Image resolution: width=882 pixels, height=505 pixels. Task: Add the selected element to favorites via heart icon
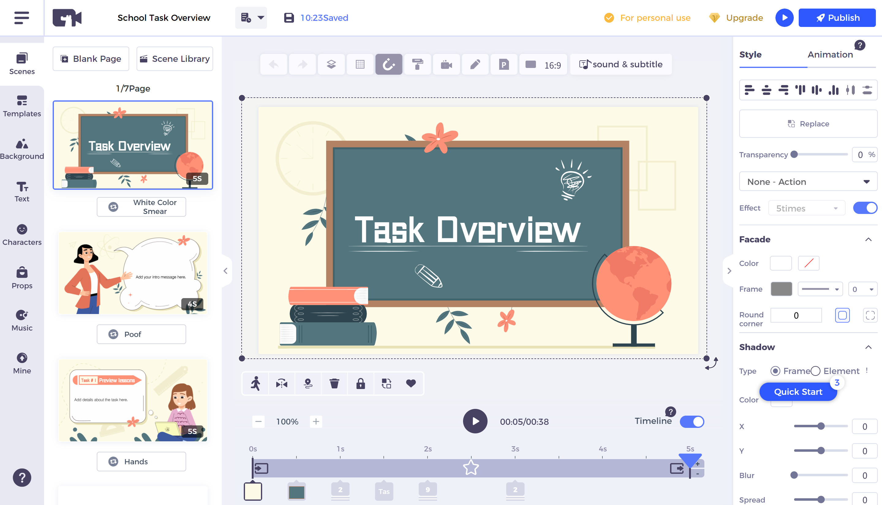tap(411, 383)
